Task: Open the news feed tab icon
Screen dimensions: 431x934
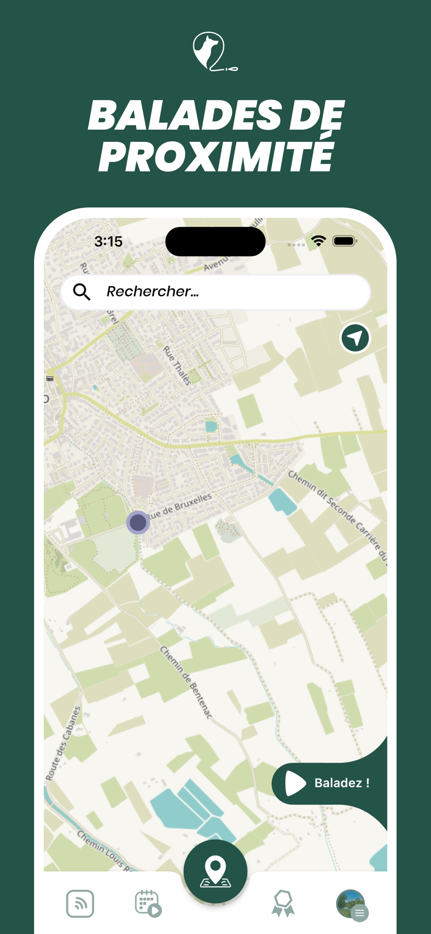Action: tap(80, 904)
